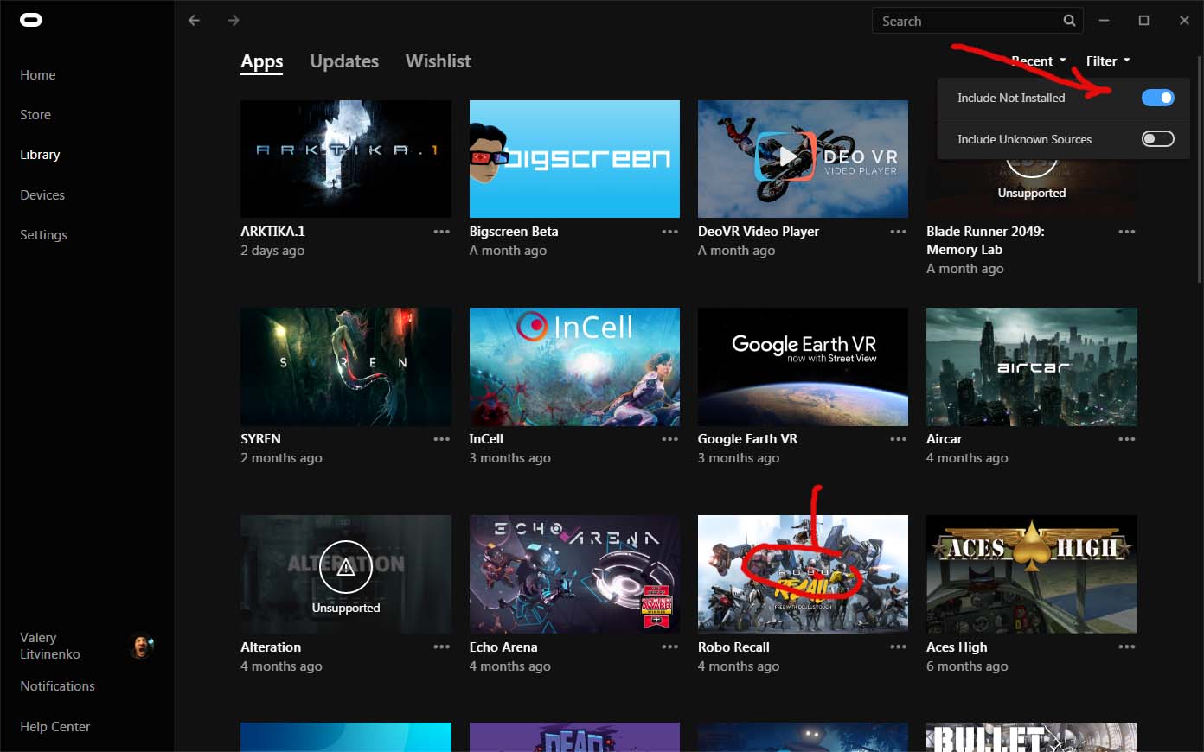Open Aces High three-dot options menu

pos(1127,647)
